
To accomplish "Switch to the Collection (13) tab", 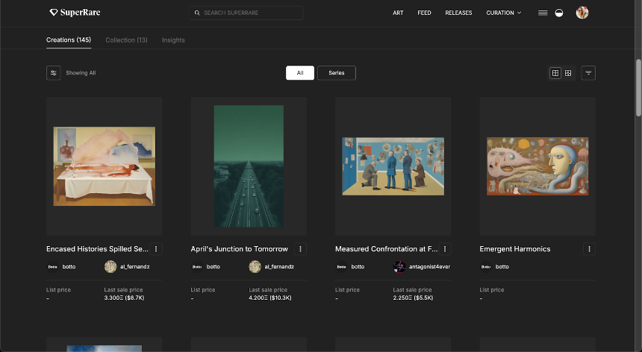I will pos(126,40).
